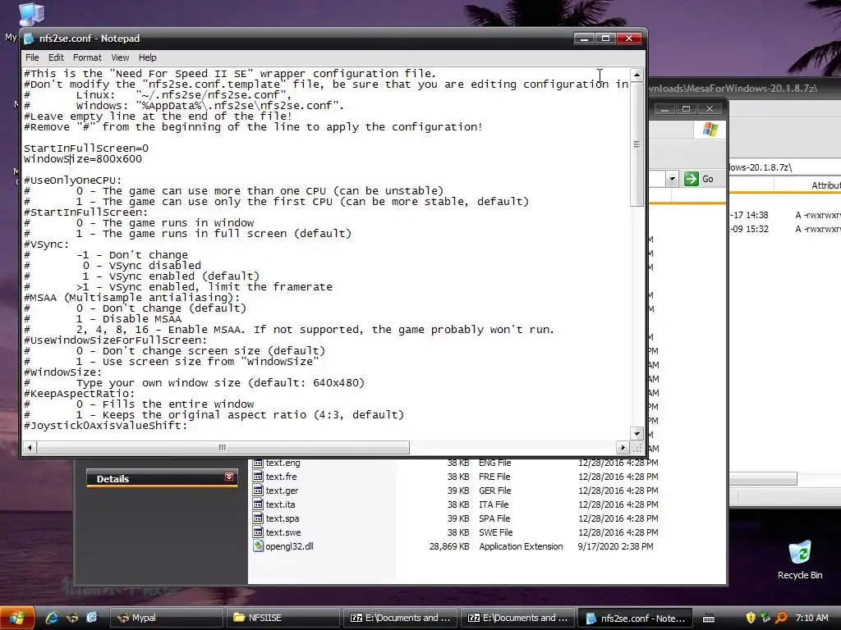Place cursor on the WindowSize=800x600 line

(83, 159)
